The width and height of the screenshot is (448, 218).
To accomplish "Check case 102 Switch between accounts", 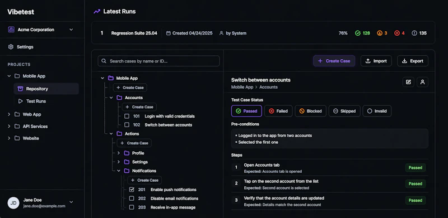I will point(127,125).
